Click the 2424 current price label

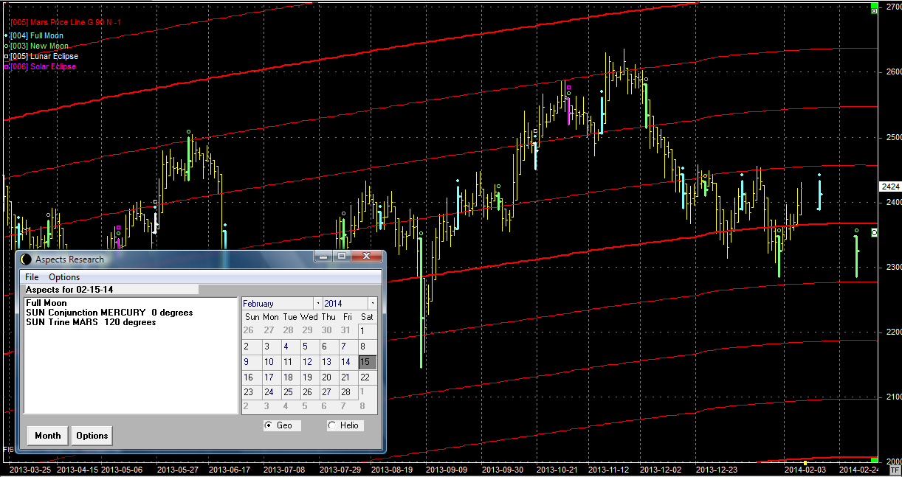click(889, 187)
